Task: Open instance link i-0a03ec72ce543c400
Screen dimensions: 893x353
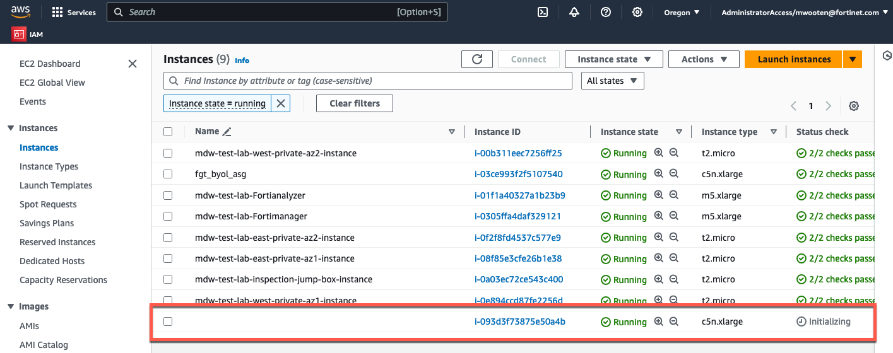Action: coord(519,279)
